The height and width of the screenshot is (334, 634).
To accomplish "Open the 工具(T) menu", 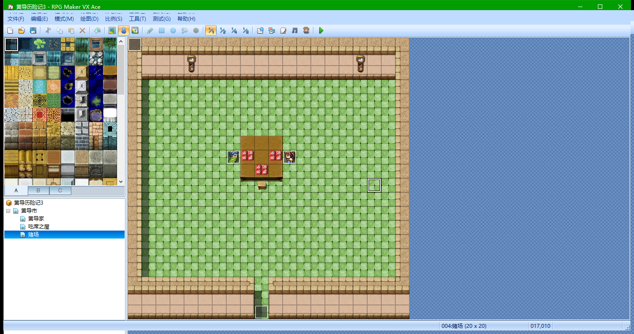I will pyautogui.click(x=137, y=19).
